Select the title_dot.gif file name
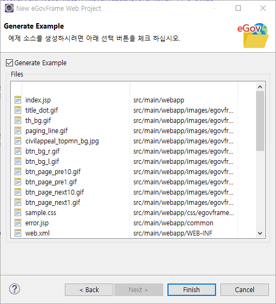This screenshot has height=304, width=276. pyautogui.click(x=42, y=110)
